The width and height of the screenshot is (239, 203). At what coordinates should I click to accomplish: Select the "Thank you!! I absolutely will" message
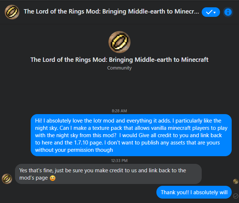point(194,192)
